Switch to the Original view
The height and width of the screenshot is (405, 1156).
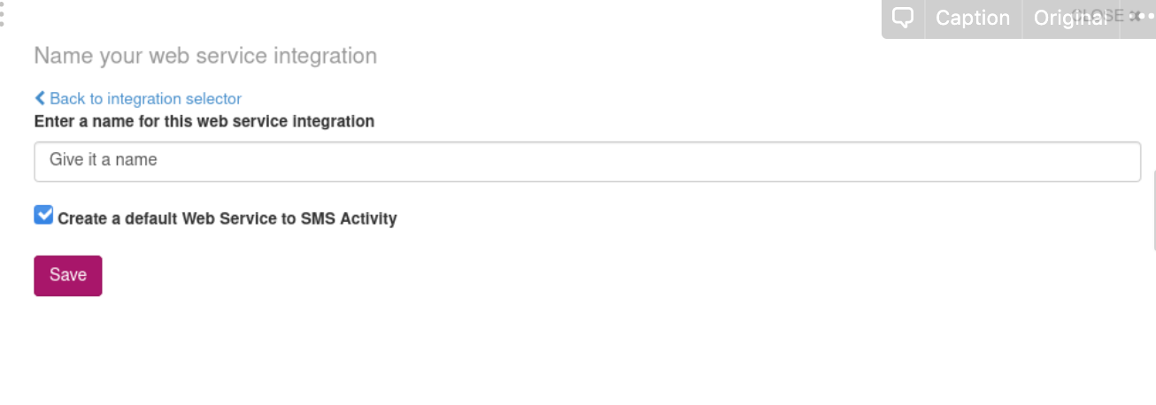tap(1069, 18)
